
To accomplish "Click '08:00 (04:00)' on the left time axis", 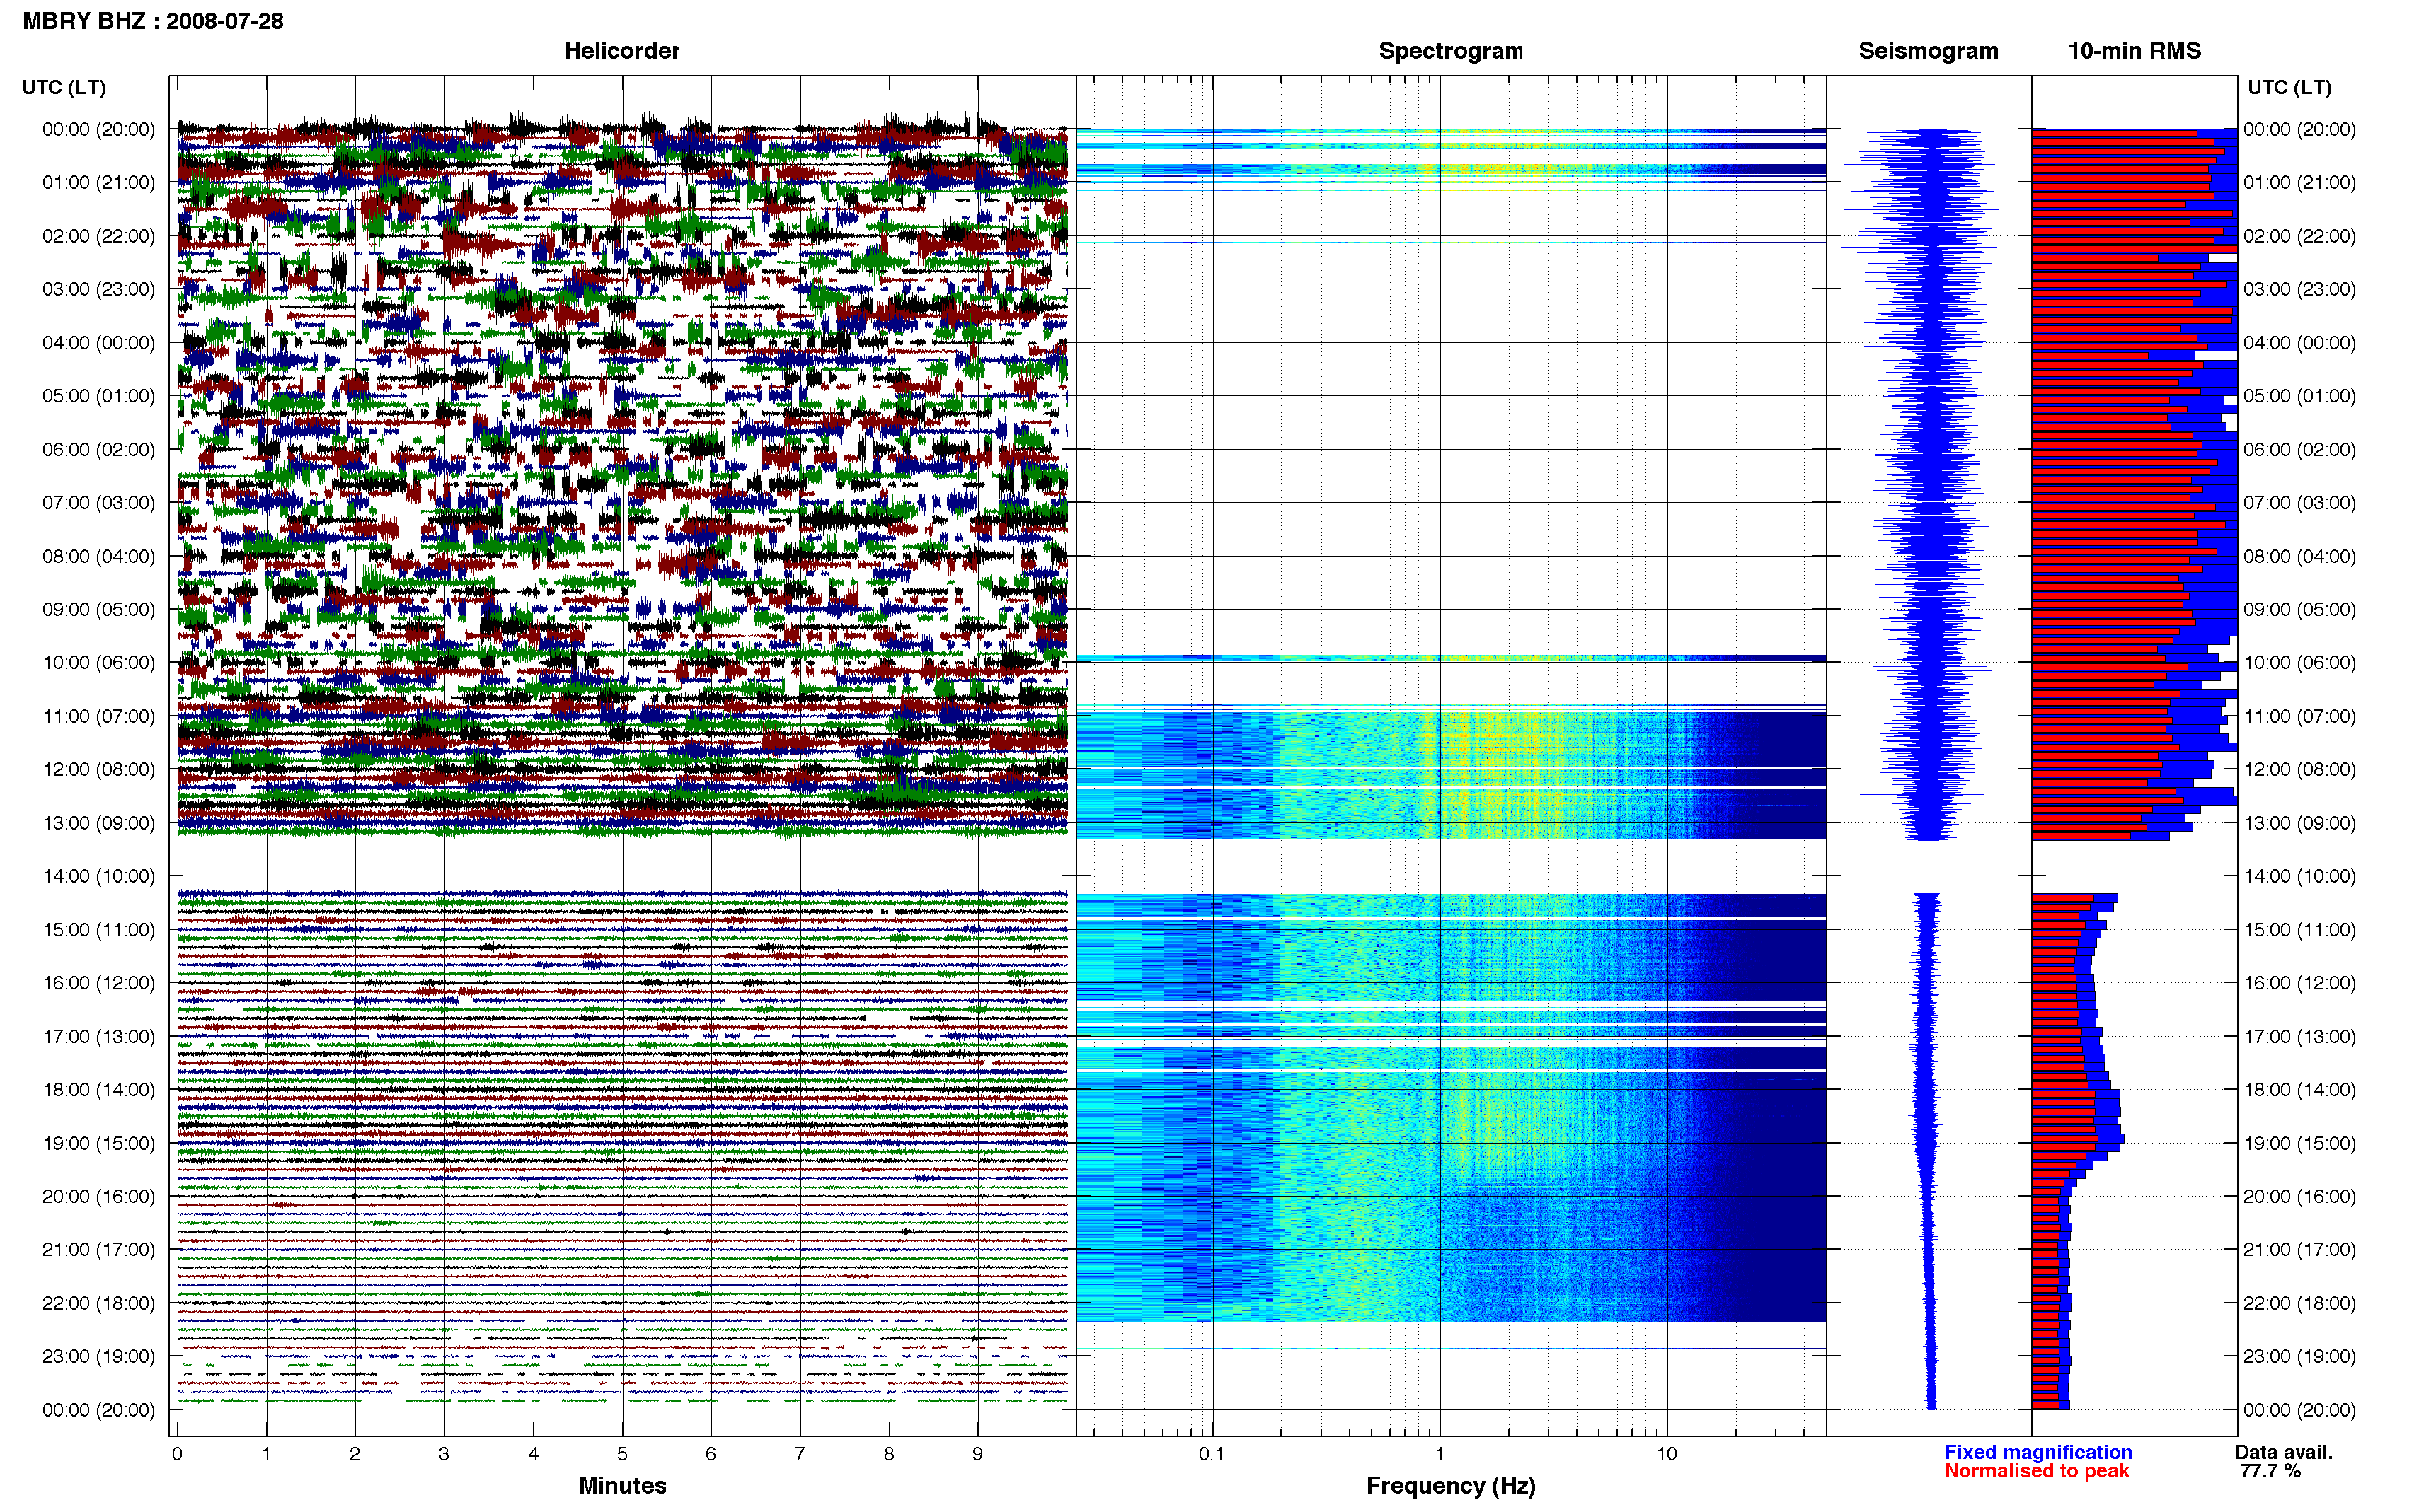I will tap(98, 556).
